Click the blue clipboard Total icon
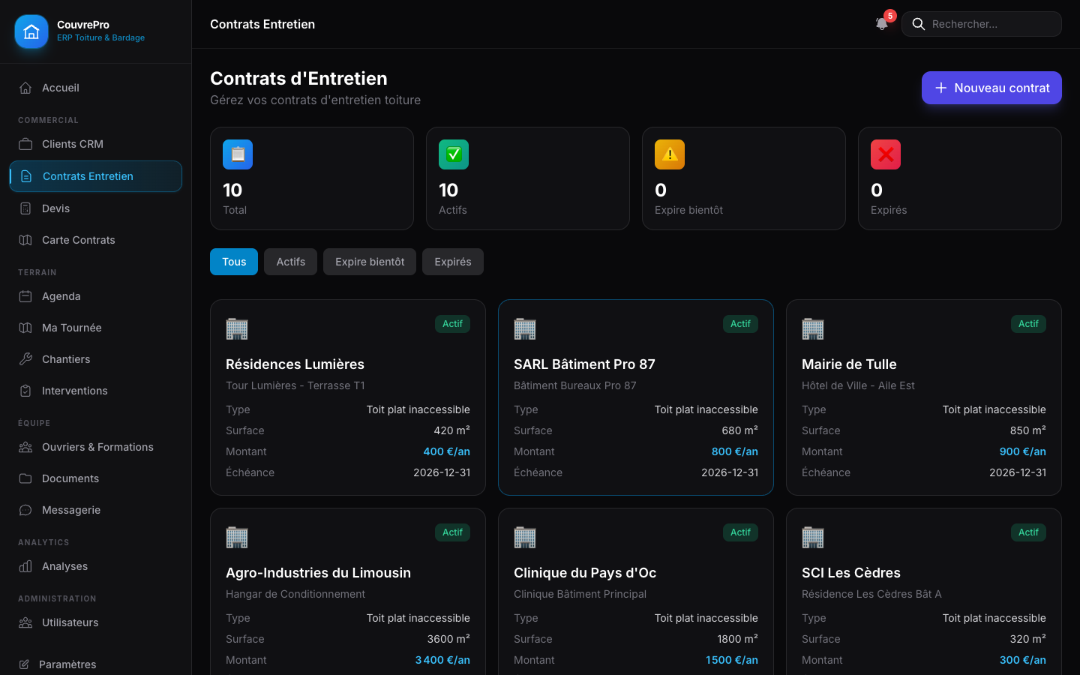This screenshot has height=675, width=1080. (x=238, y=154)
